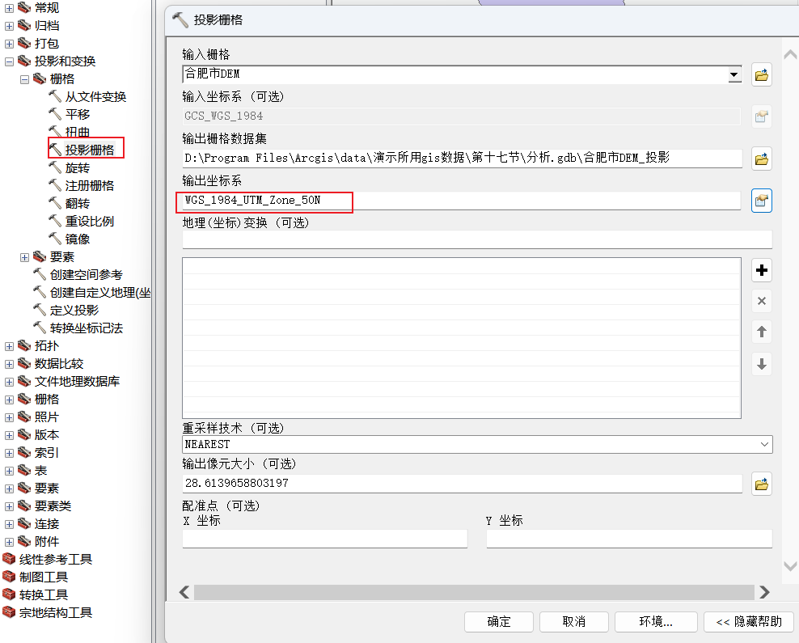
Task: Click the Y 坐标 input field
Action: (x=629, y=539)
